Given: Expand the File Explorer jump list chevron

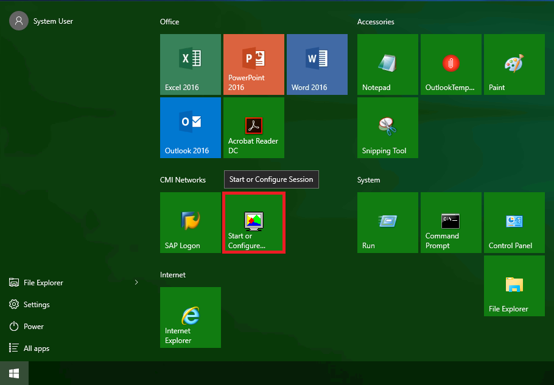Looking at the screenshot, I should 136,282.
